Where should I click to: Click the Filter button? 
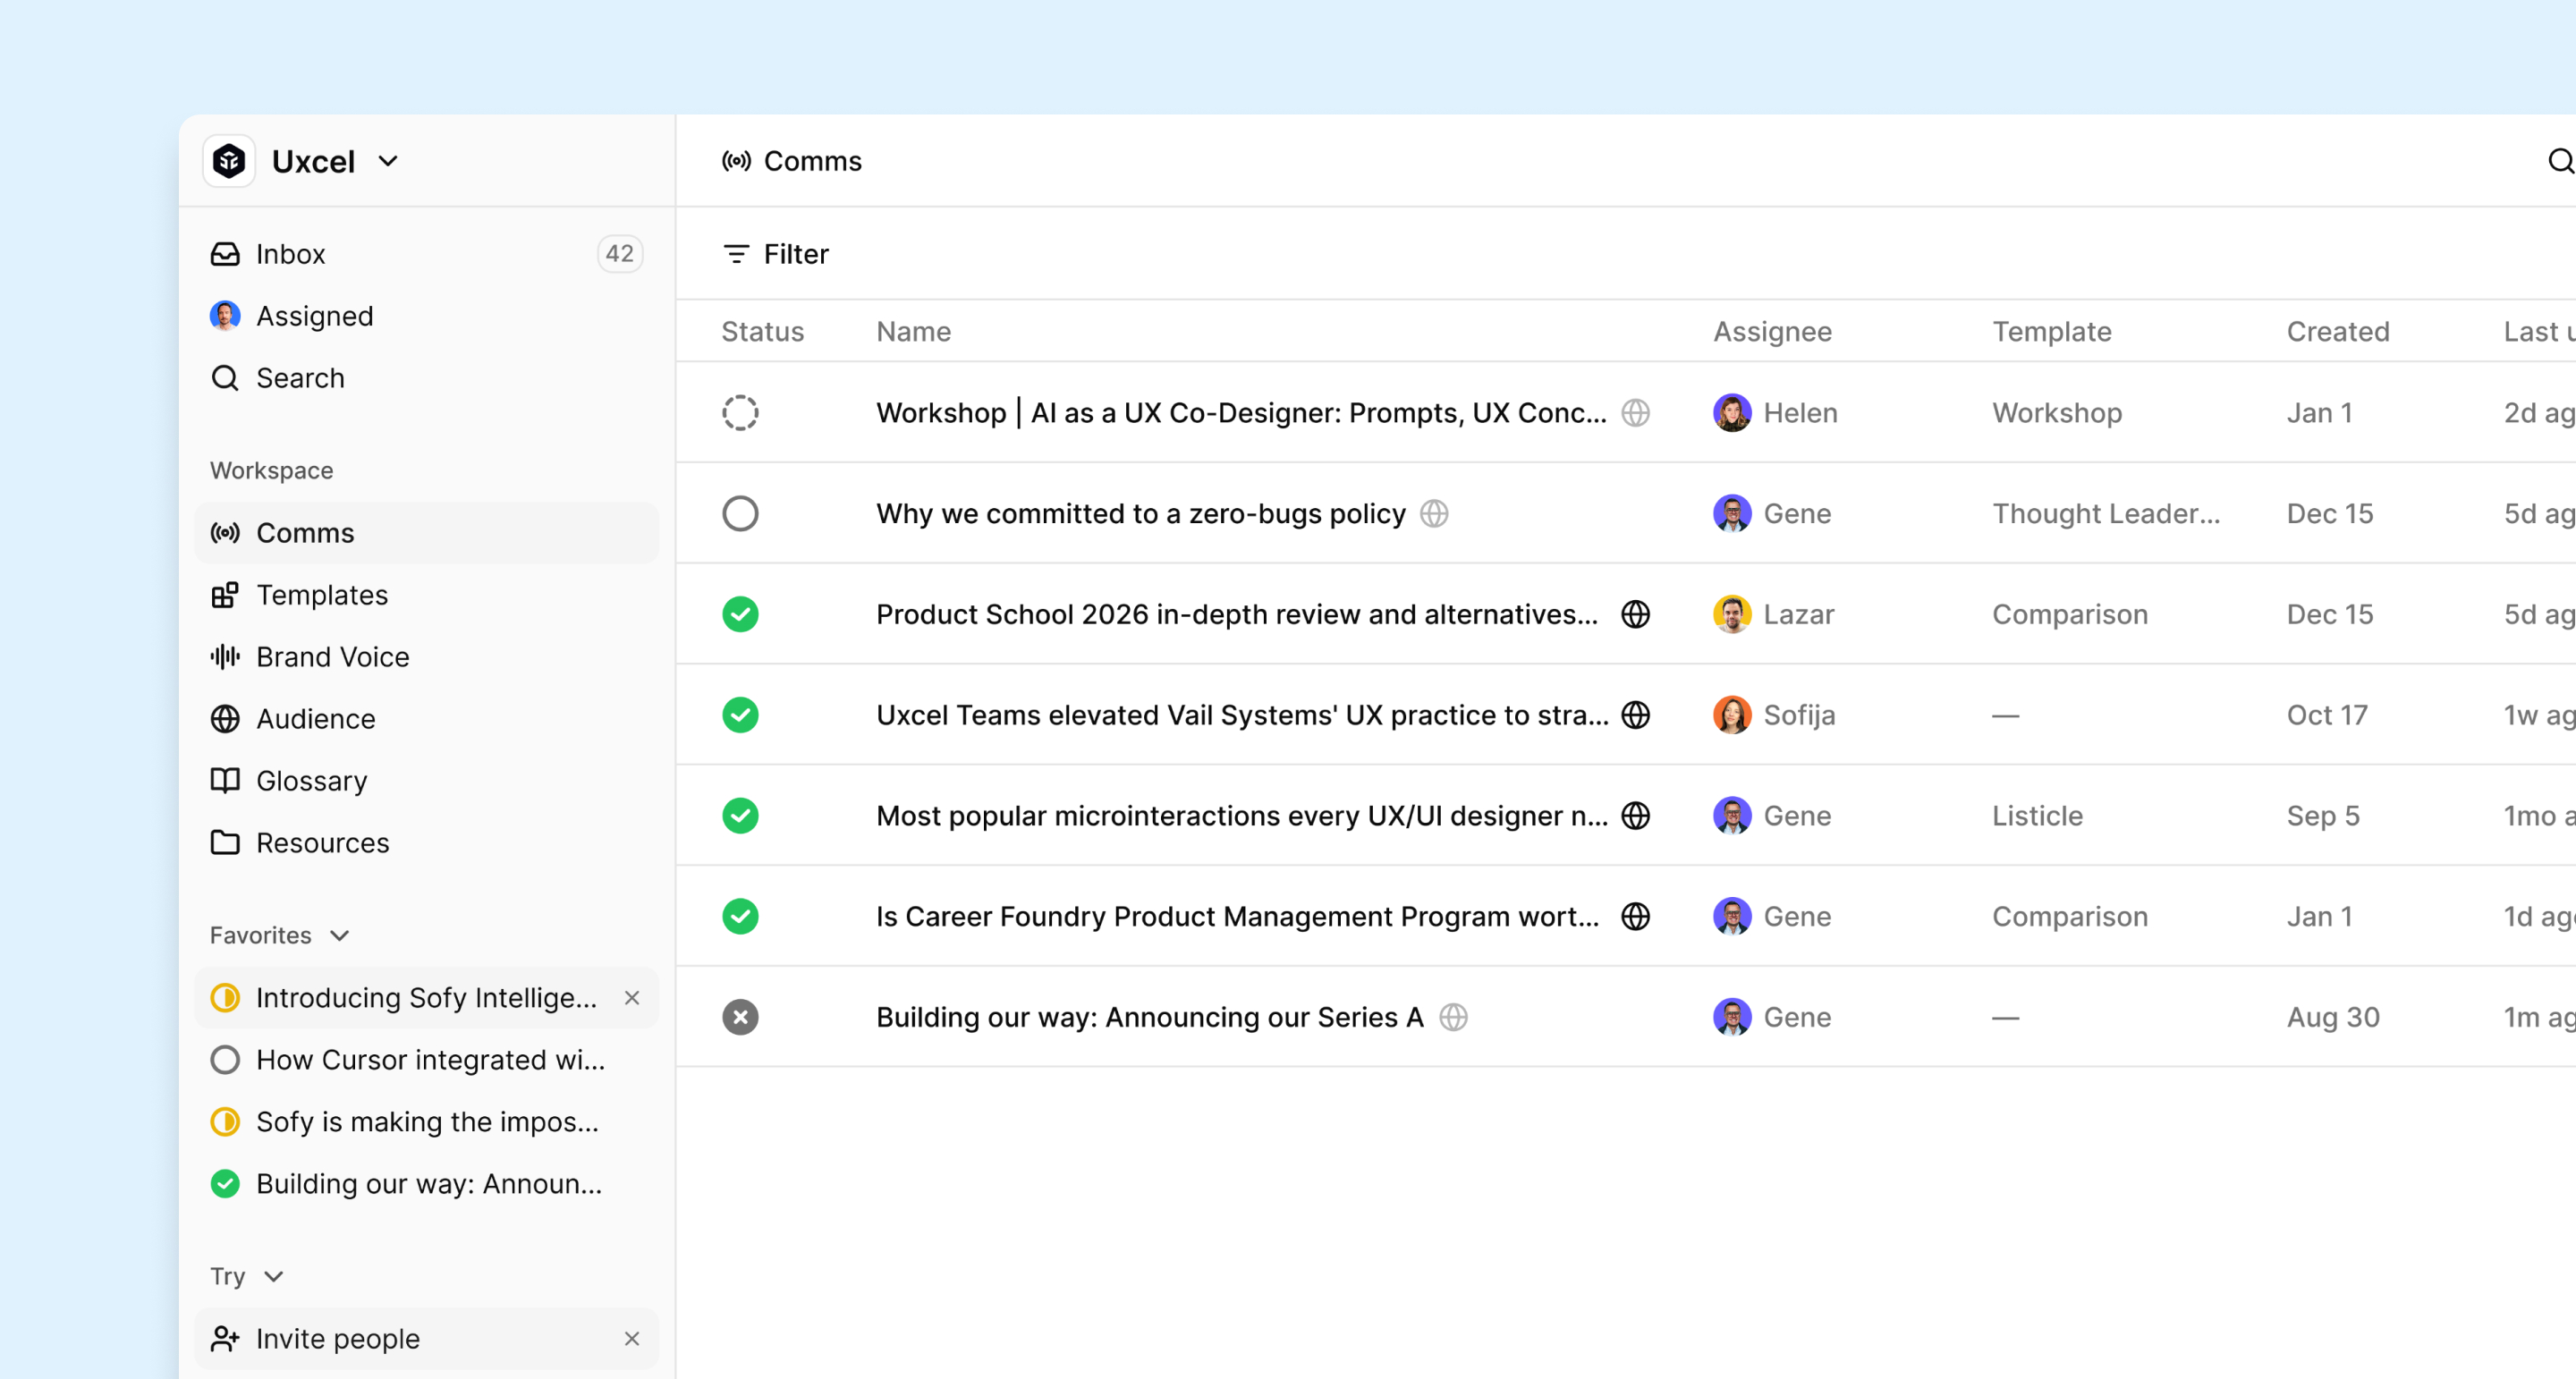(x=776, y=254)
